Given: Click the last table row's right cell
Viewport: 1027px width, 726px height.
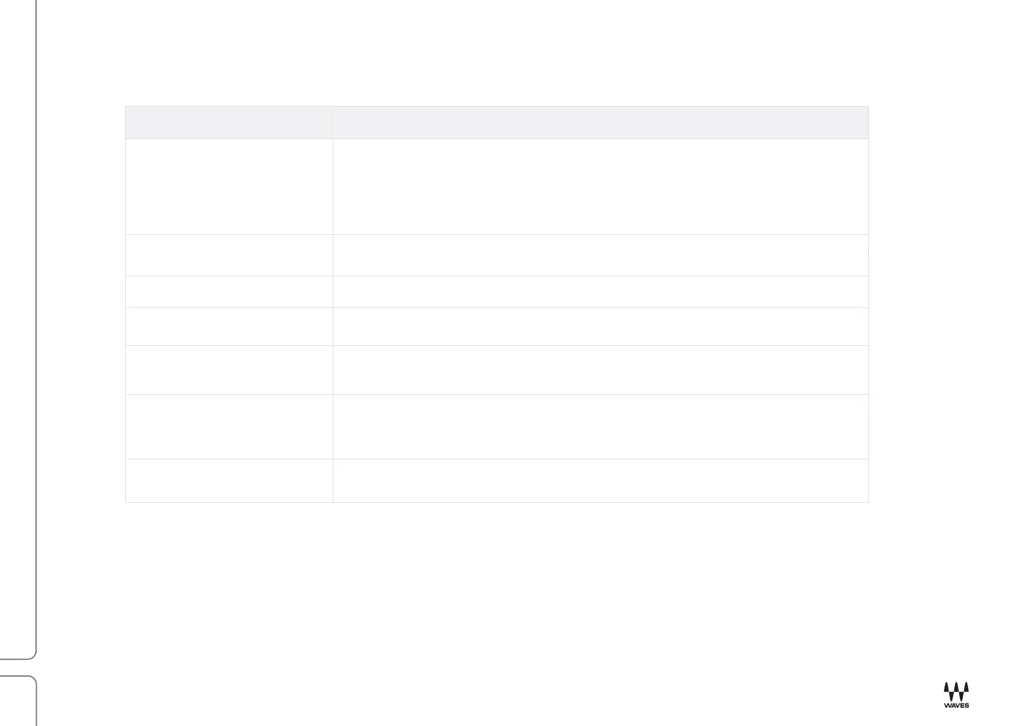Looking at the screenshot, I should [x=600, y=481].
